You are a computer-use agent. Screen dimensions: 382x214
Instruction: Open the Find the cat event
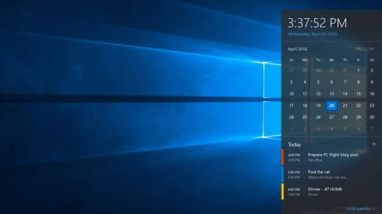pyautogui.click(x=331, y=174)
